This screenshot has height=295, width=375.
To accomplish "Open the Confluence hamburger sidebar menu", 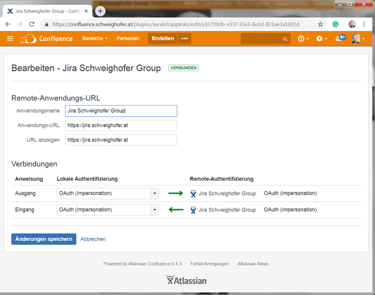I will [x=10, y=38].
